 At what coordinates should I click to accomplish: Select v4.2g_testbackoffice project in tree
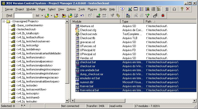tap(30, 37)
